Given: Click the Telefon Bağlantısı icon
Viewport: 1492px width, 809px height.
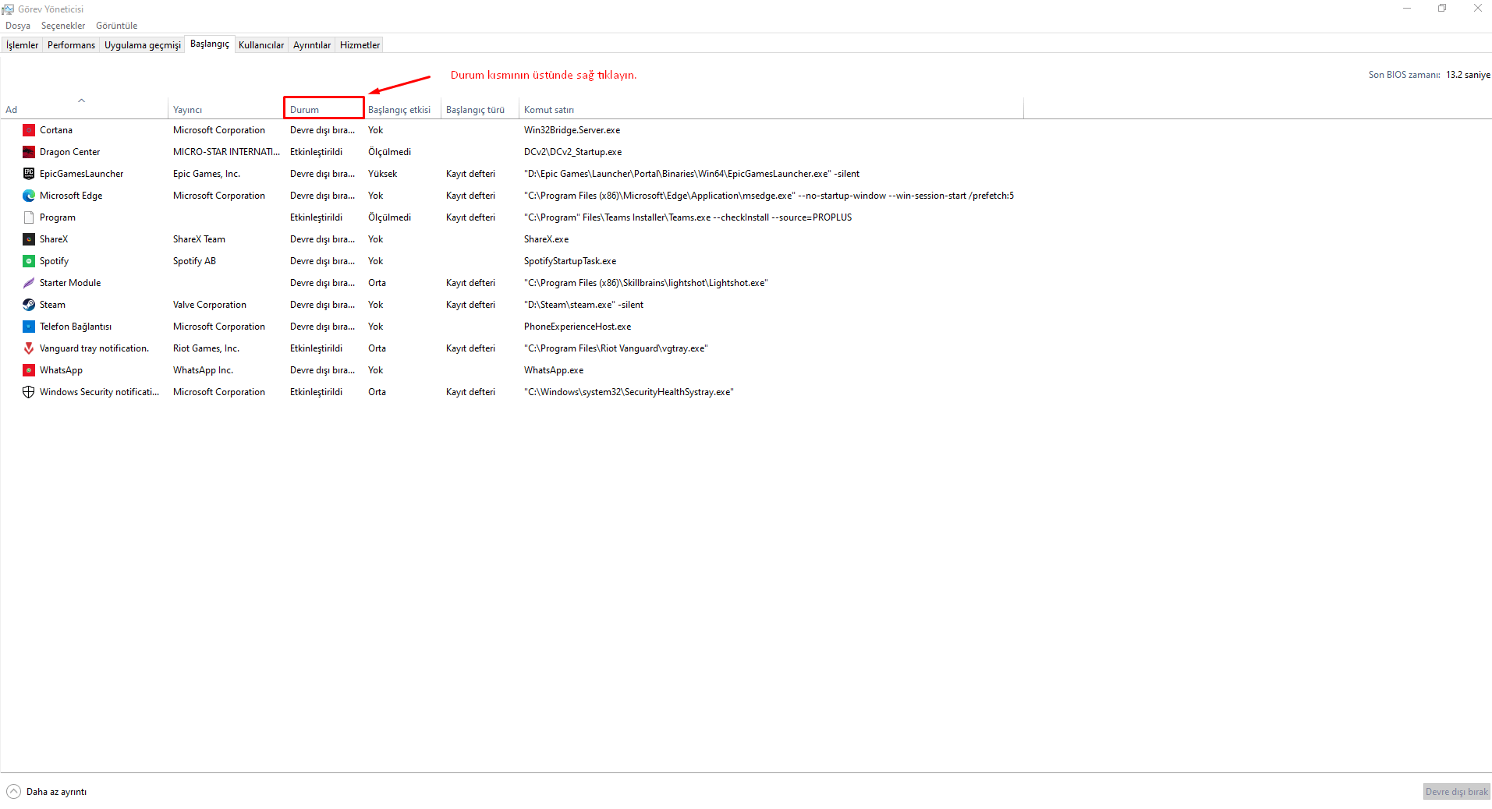Looking at the screenshot, I should click(x=29, y=327).
